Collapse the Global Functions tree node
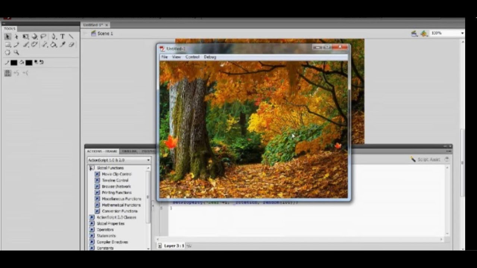This screenshot has width=477, height=268. point(92,168)
